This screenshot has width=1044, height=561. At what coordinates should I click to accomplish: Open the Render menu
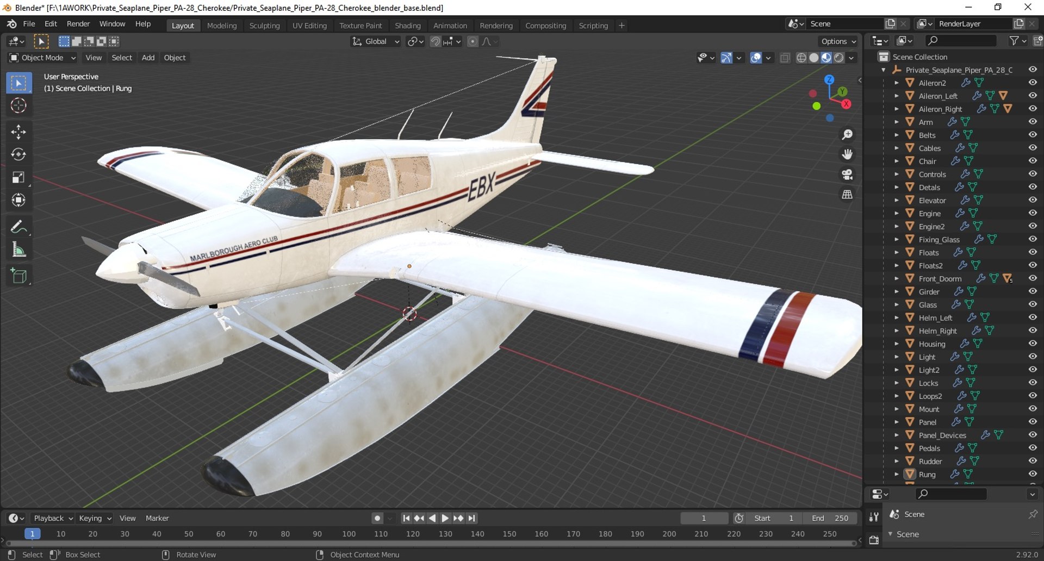point(78,24)
